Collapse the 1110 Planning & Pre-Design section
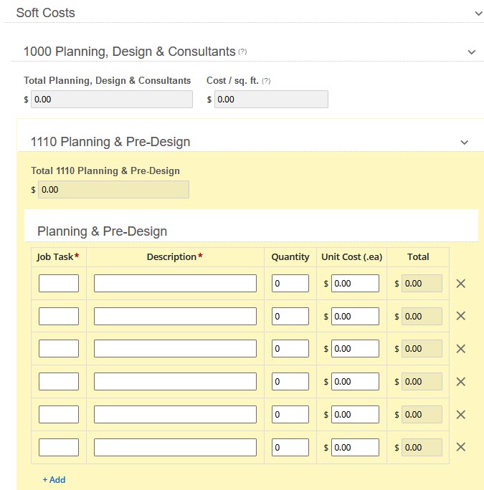Screen dimensions: 484x490 tap(464, 143)
